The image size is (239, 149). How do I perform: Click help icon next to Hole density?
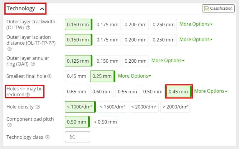coord(38,107)
